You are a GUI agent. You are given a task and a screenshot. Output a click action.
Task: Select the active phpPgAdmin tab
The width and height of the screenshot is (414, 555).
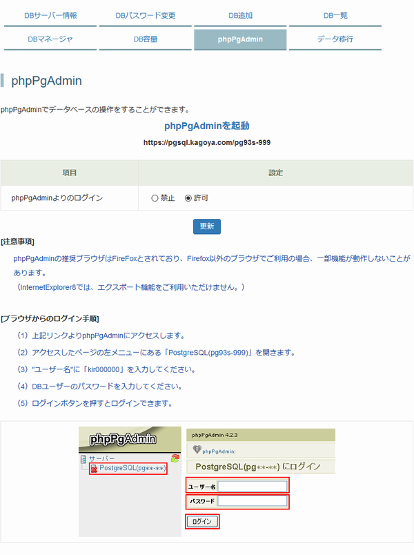(240, 39)
